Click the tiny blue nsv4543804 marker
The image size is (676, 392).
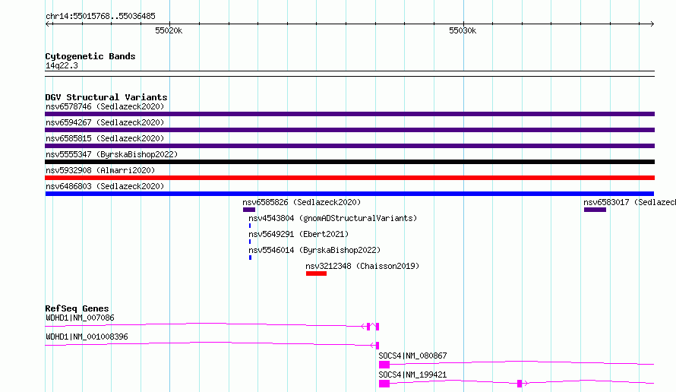point(250,226)
